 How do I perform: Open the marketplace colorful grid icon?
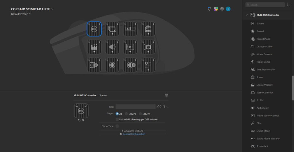216,9
